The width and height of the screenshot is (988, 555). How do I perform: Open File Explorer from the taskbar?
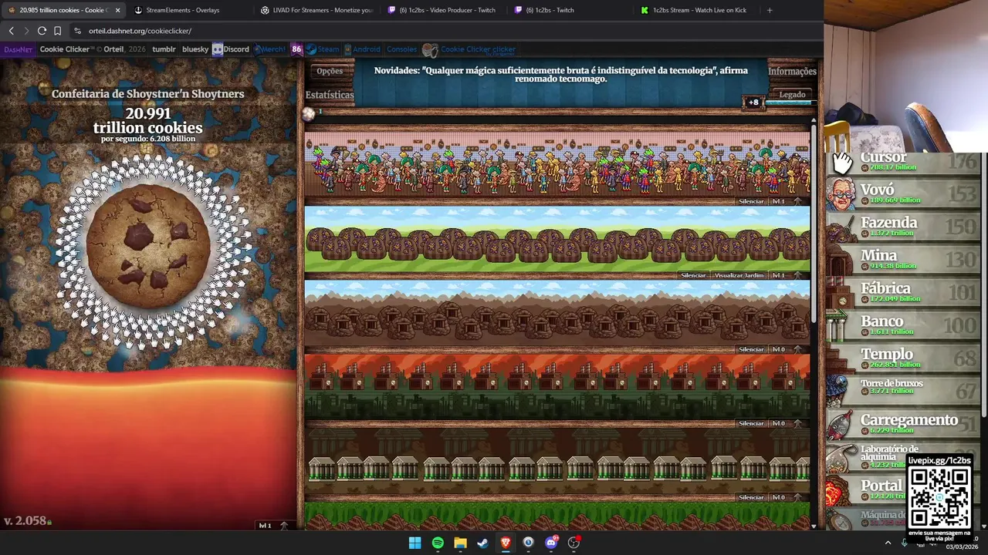point(460,543)
